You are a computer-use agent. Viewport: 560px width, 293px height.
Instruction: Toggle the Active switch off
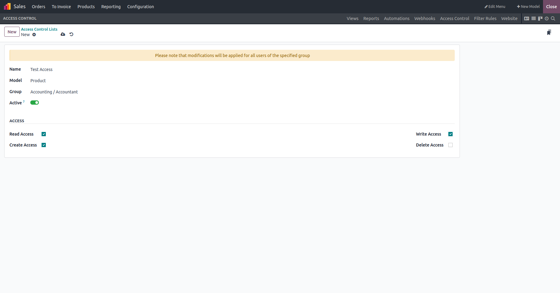[x=35, y=103]
